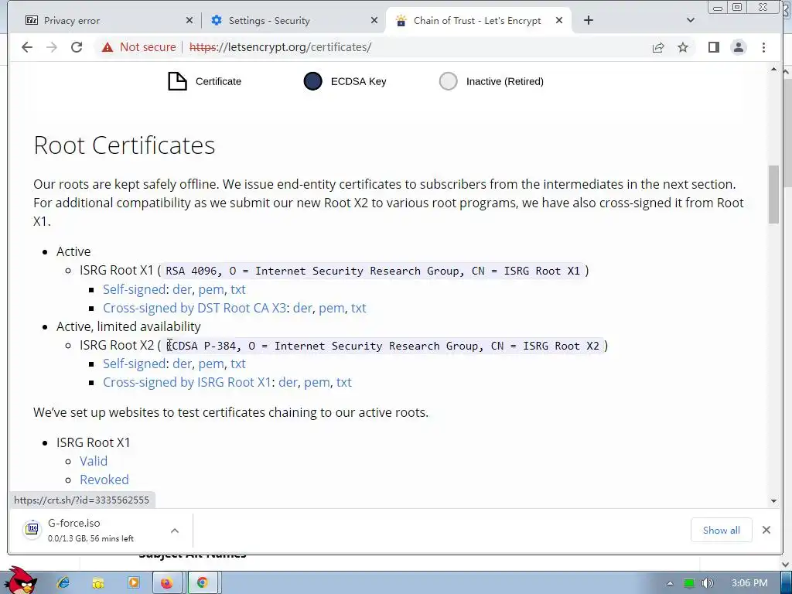Bookmark this page with star icon

[683, 47]
